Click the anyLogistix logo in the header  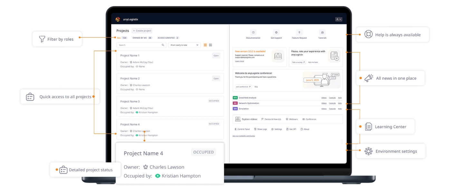118,19
